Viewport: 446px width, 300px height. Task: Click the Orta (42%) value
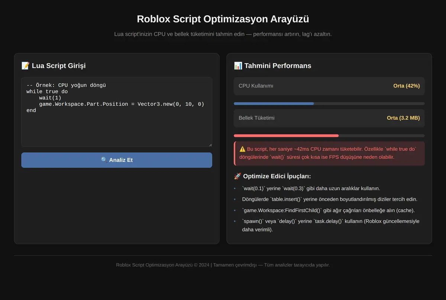(407, 86)
